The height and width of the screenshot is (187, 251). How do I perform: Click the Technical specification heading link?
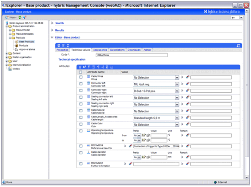click(72, 59)
